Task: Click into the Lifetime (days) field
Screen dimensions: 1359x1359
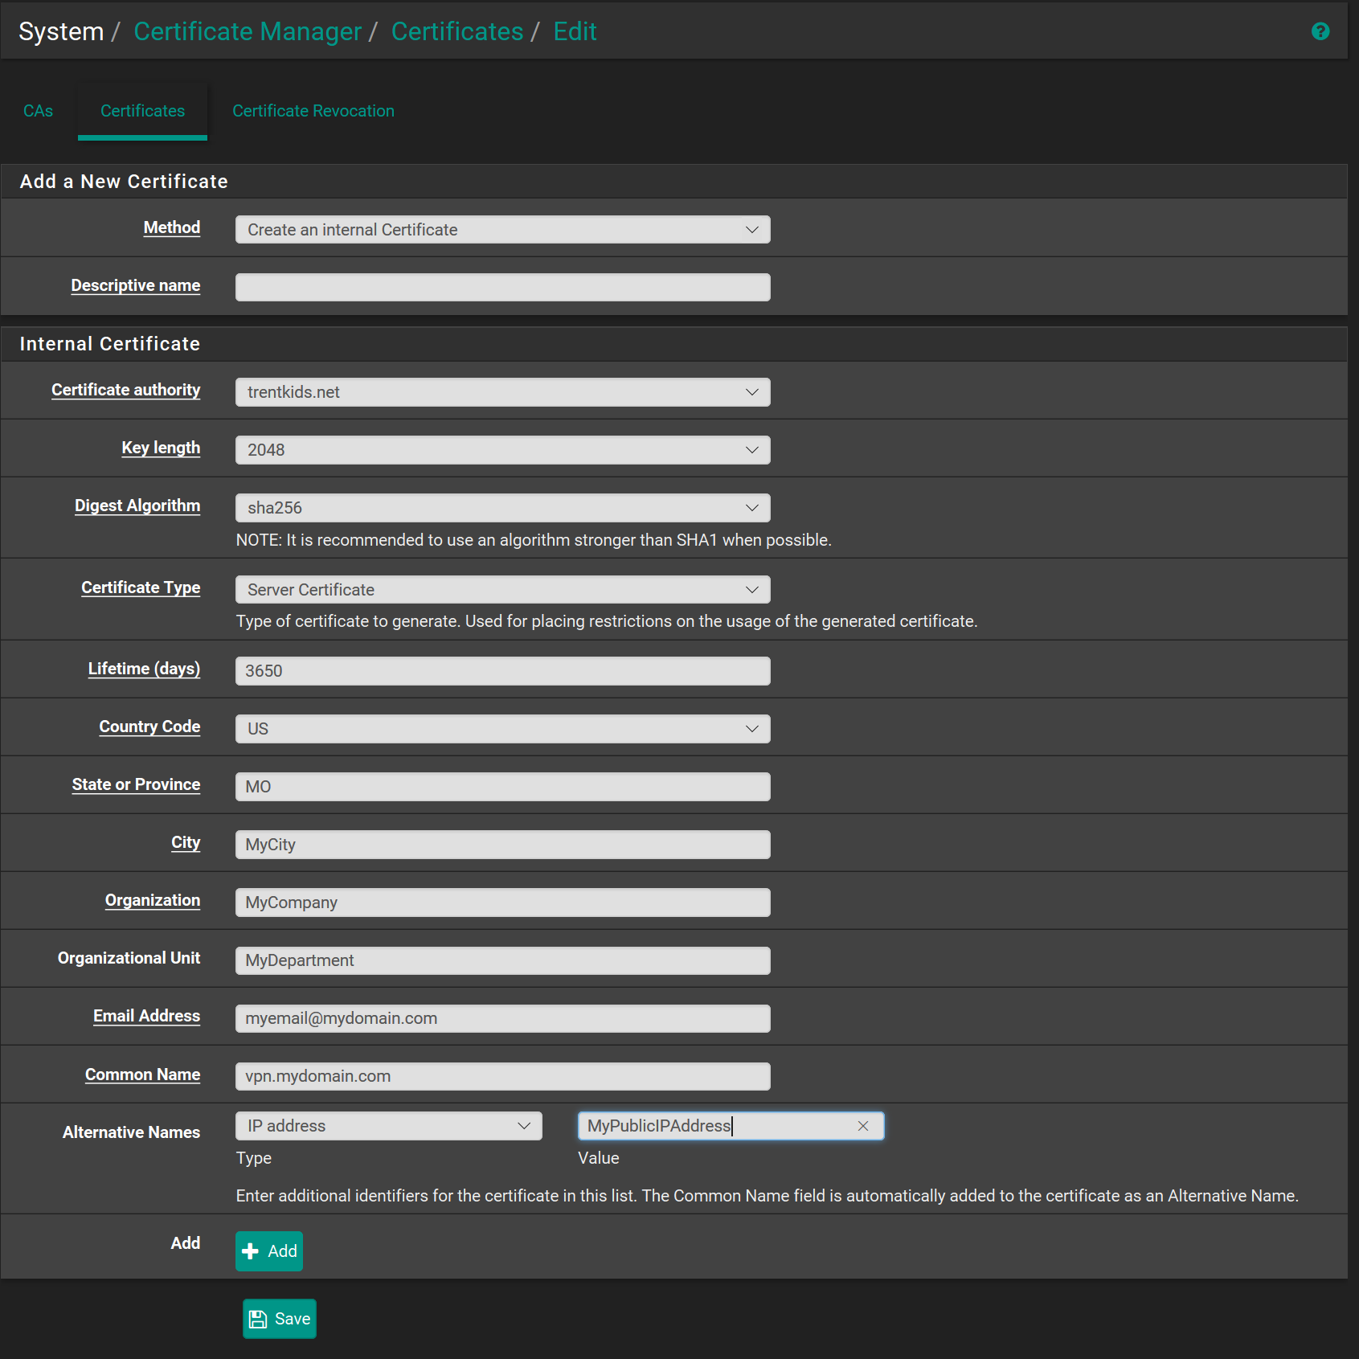Action: tap(502, 671)
